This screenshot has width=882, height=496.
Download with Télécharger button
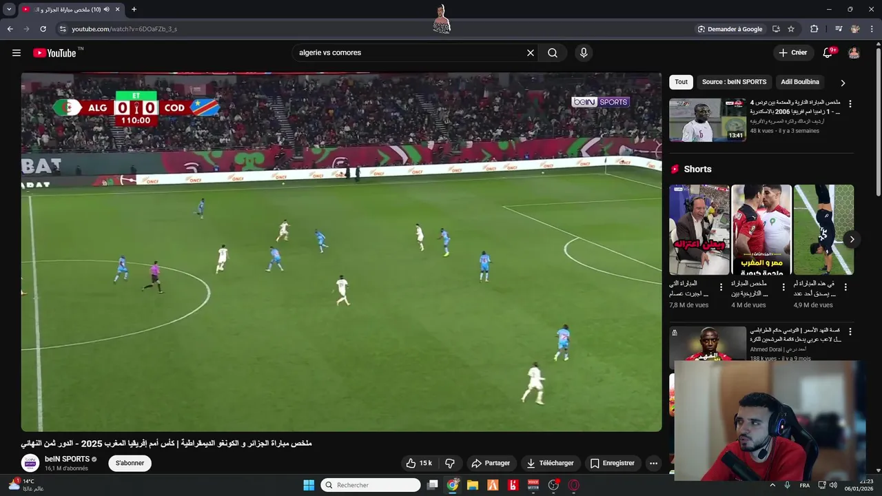click(x=550, y=463)
